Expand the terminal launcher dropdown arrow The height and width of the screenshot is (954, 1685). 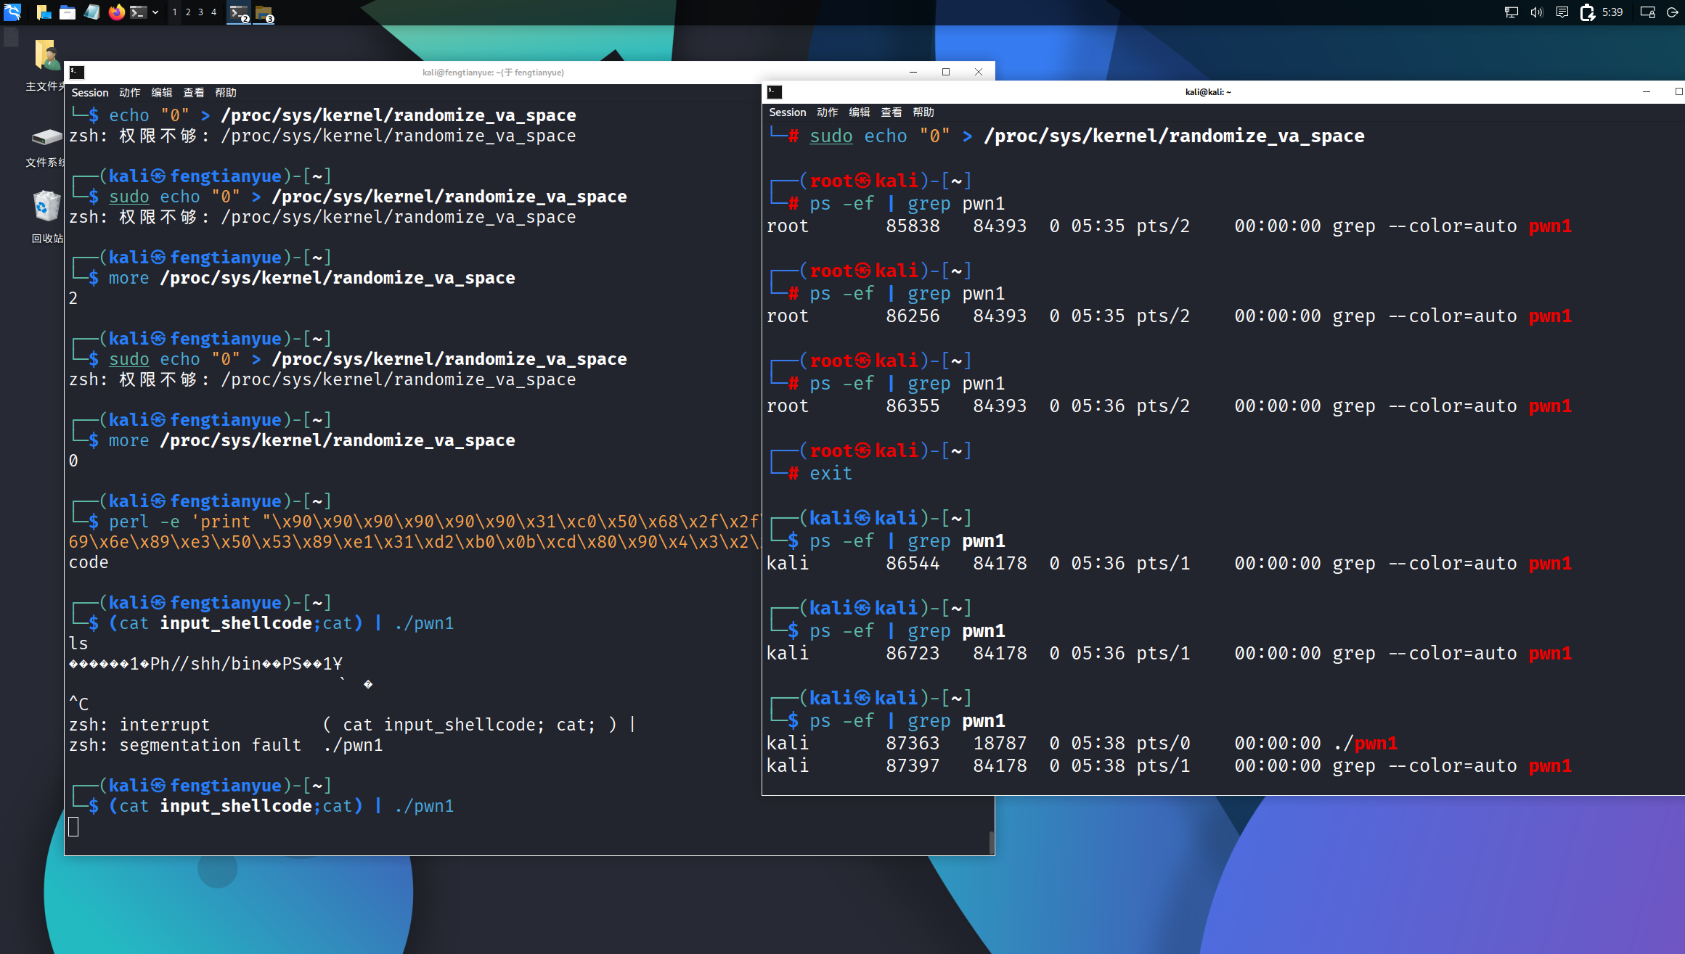(155, 12)
